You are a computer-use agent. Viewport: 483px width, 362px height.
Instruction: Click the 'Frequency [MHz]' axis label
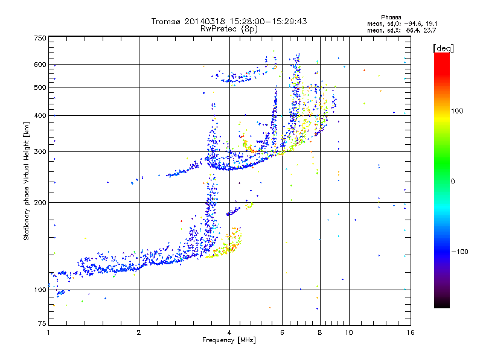(229, 340)
